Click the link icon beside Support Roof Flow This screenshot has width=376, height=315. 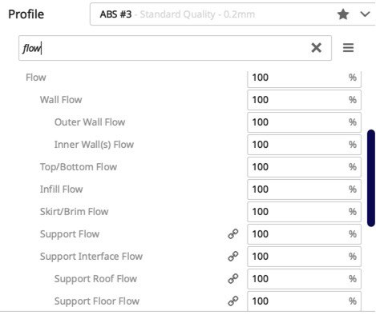[233, 279]
